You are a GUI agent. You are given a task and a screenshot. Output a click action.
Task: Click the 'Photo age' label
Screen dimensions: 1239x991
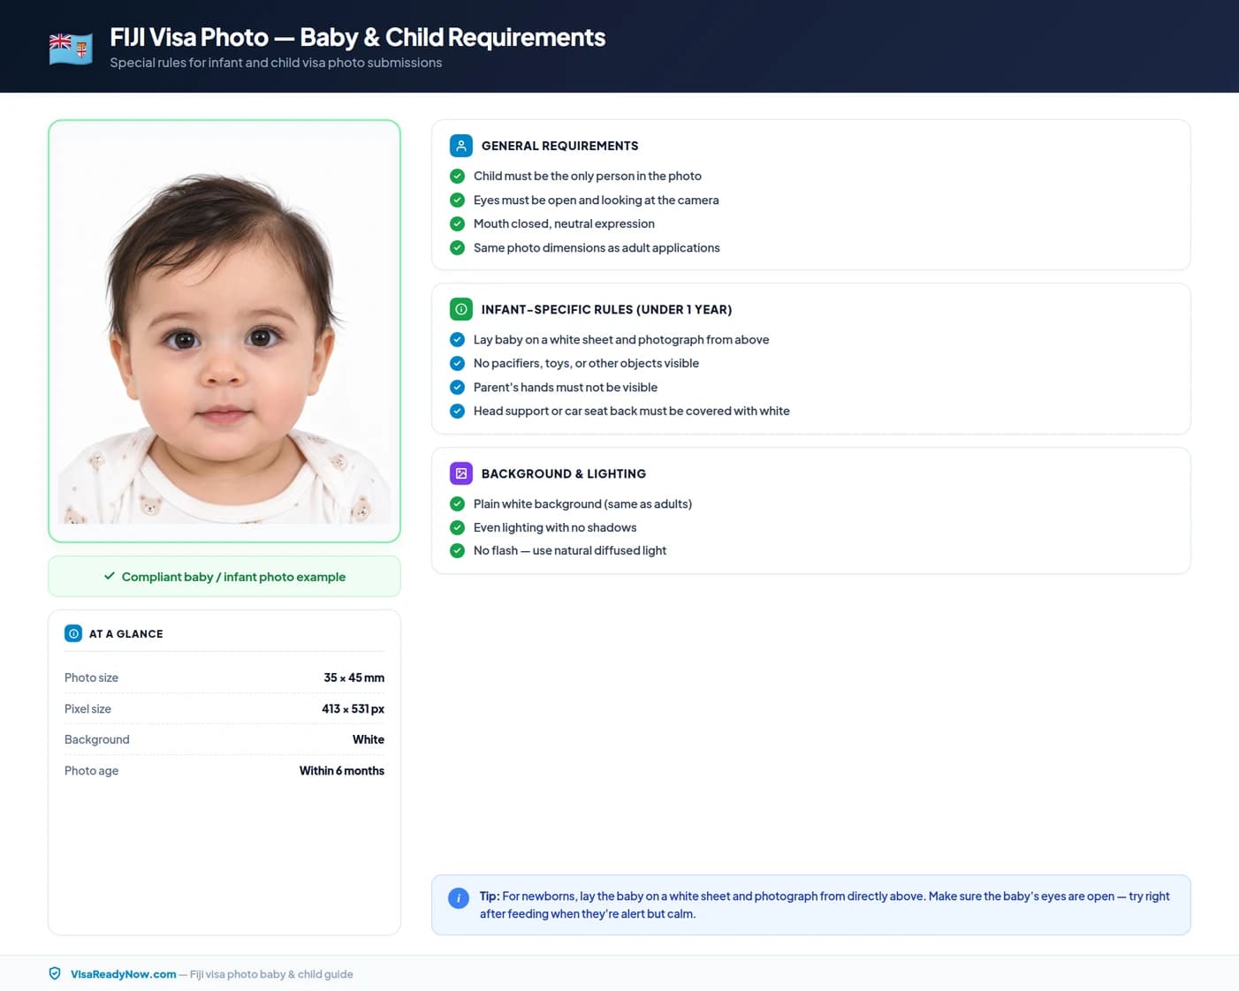91,770
